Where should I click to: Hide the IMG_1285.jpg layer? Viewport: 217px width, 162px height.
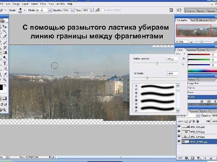[x=179, y=131]
